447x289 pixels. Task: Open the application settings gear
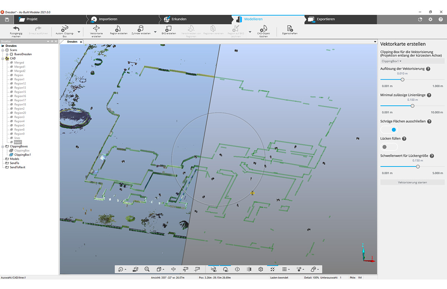click(431, 19)
